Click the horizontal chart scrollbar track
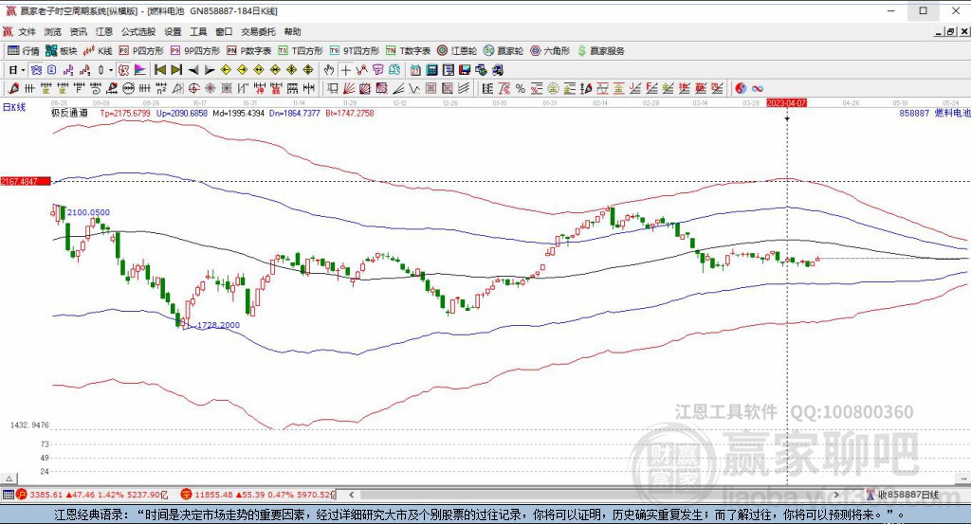Screen dimensions: 971x524 (x=594, y=495)
